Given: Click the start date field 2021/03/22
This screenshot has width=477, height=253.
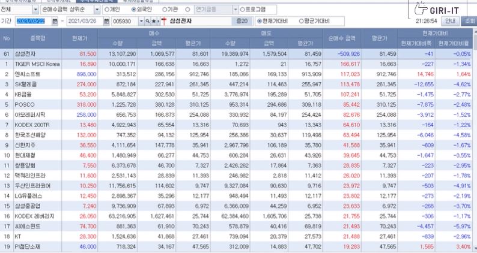Looking at the screenshot, I should coord(34,21).
